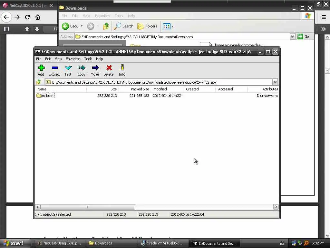Screen dimensions: 330x248
Task: Open Views dropdown in Explorer toolbar
Action: pos(168,26)
